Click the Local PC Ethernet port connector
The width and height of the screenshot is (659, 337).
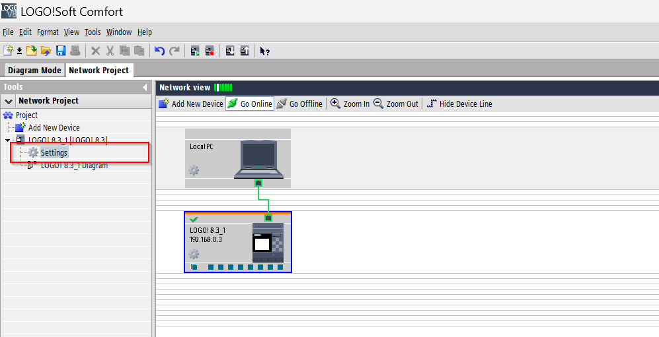click(258, 183)
